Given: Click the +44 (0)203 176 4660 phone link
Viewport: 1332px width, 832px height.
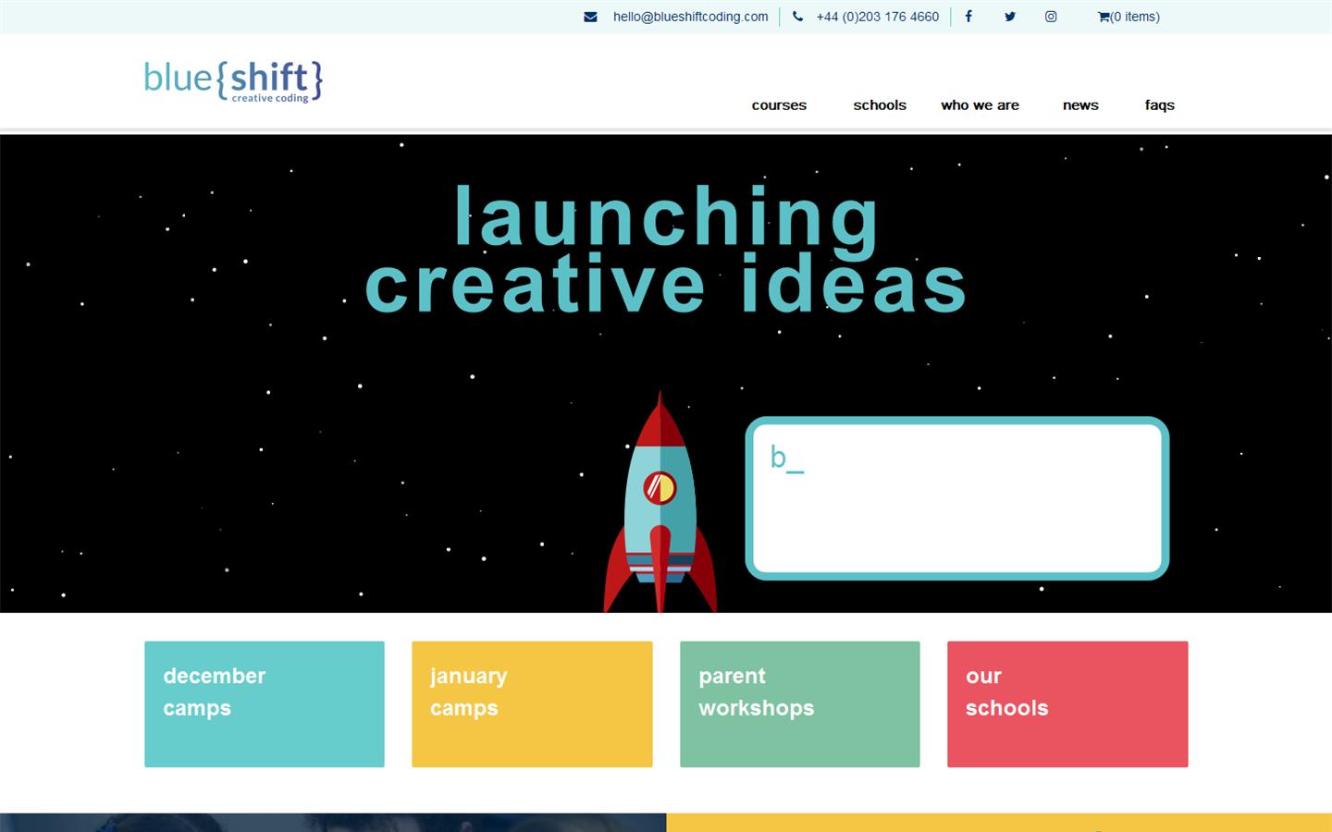Looking at the screenshot, I should click(x=877, y=17).
